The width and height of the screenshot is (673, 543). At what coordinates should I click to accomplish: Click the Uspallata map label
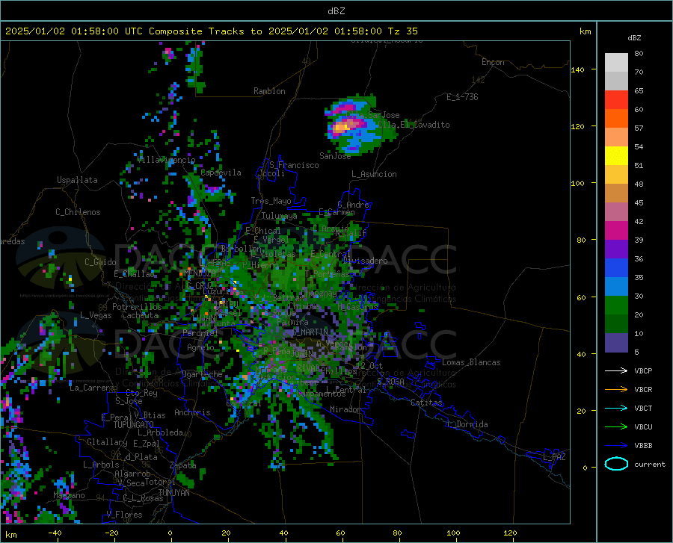click(77, 180)
